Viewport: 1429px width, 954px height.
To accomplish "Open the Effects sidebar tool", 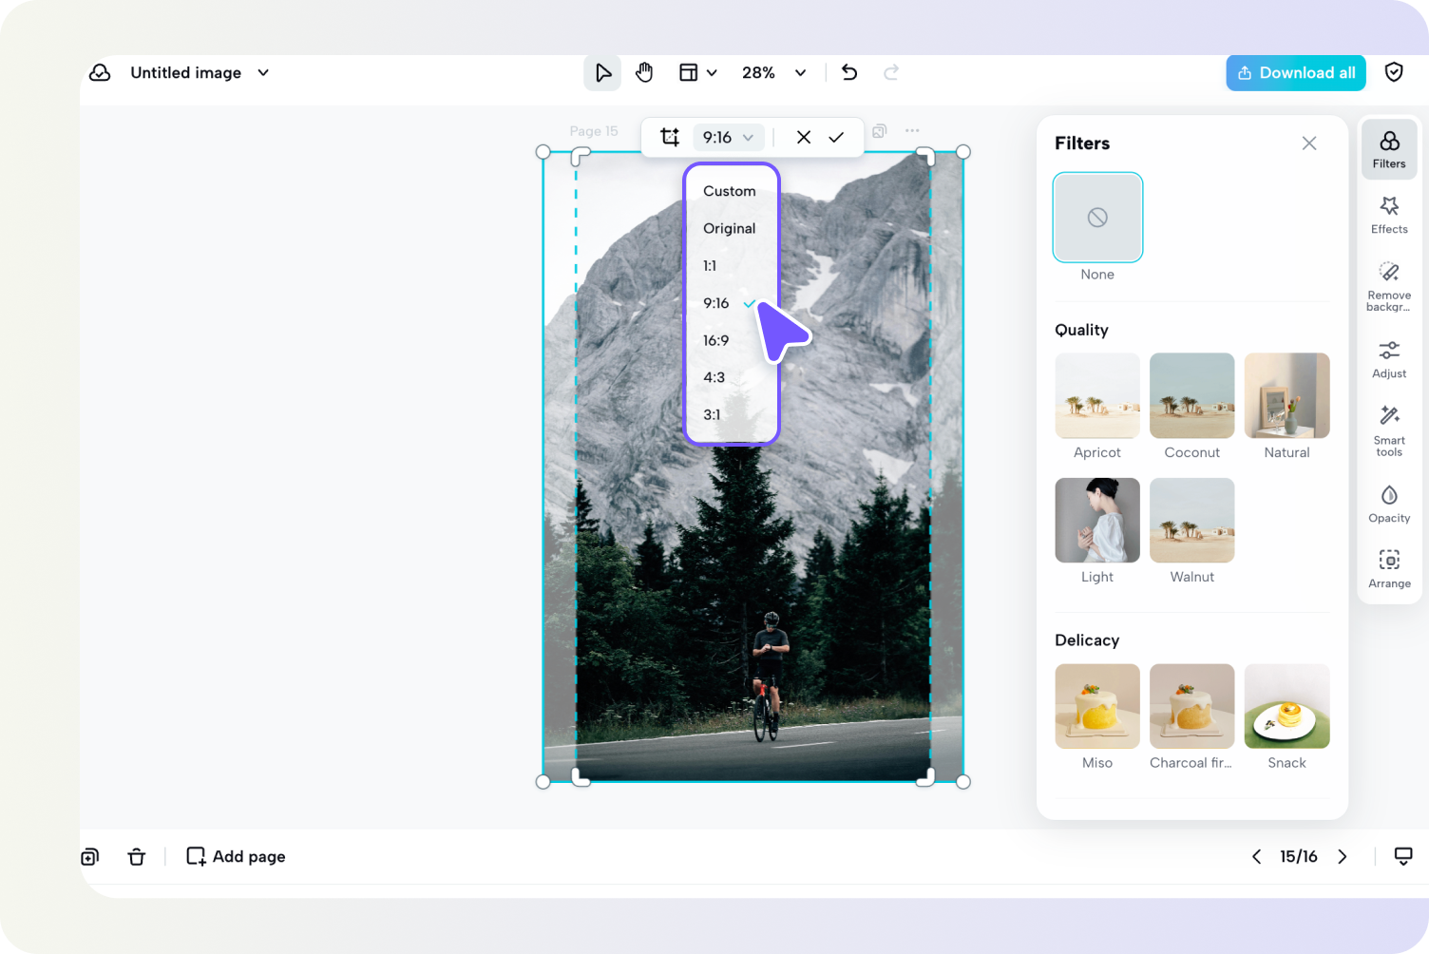I will 1389,215.
